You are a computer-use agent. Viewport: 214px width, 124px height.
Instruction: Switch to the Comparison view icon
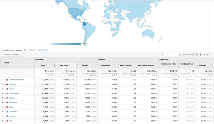pyautogui.click(x=204, y=54)
